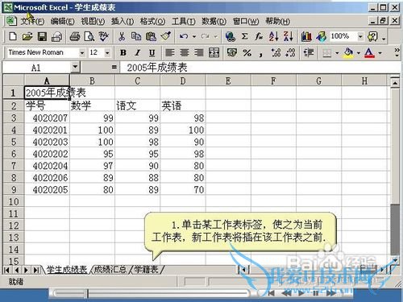Click the Copy icon

pos(136,36)
